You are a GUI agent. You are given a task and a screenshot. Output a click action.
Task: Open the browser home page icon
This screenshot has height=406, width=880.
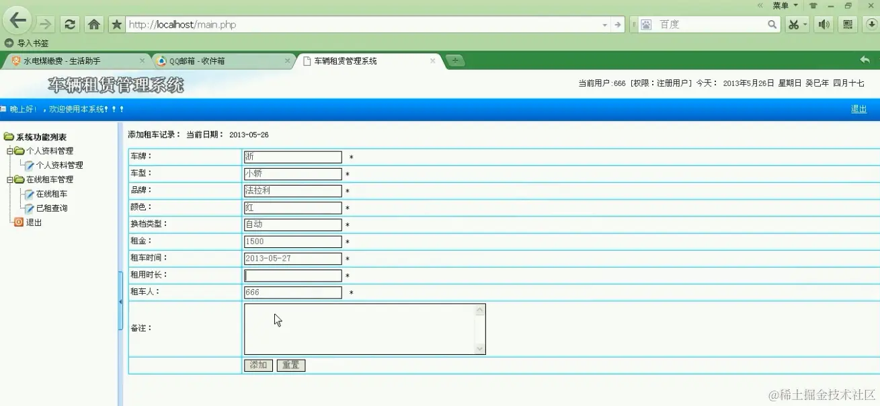point(94,24)
